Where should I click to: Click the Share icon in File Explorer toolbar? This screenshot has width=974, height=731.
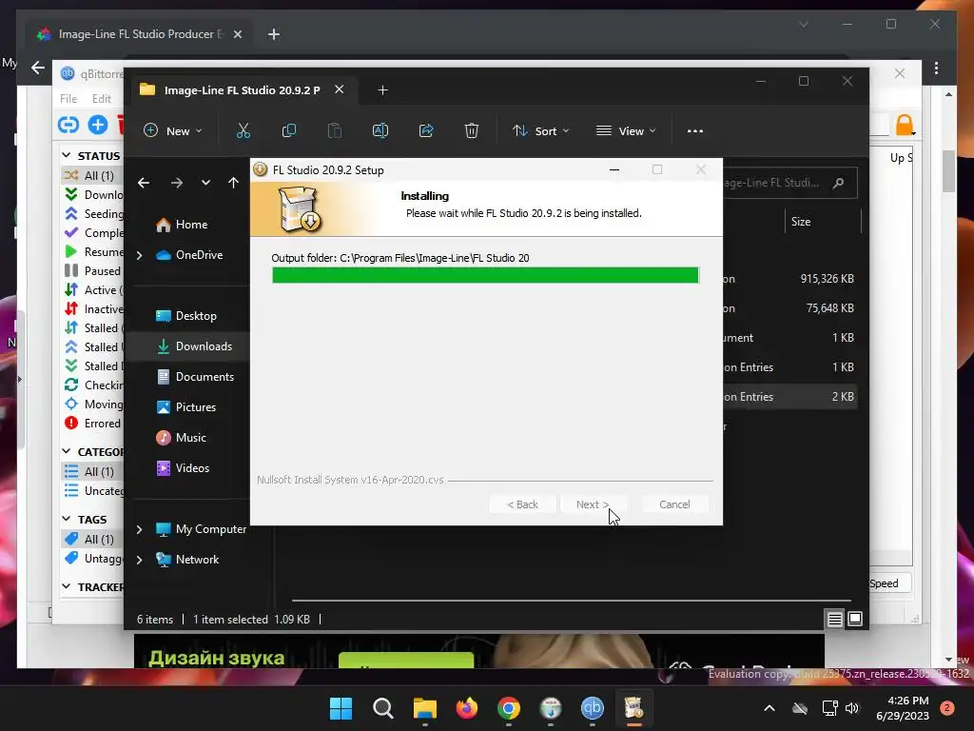(426, 130)
